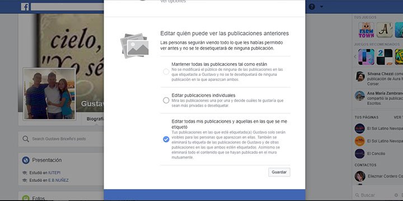The height and width of the screenshot is (201, 403).
Task: Open Silvana Chezzi's avatar in ticker
Action: pyautogui.click(x=360, y=76)
